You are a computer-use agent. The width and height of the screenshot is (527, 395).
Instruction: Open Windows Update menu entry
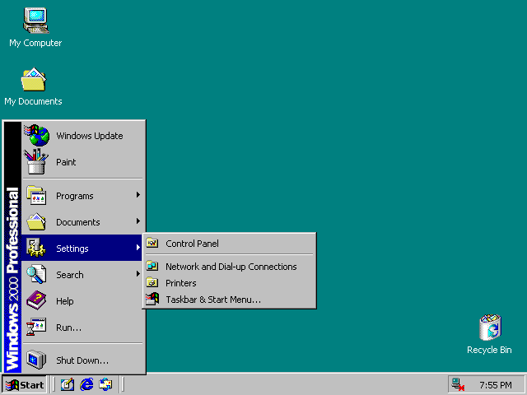[x=82, y=135]
